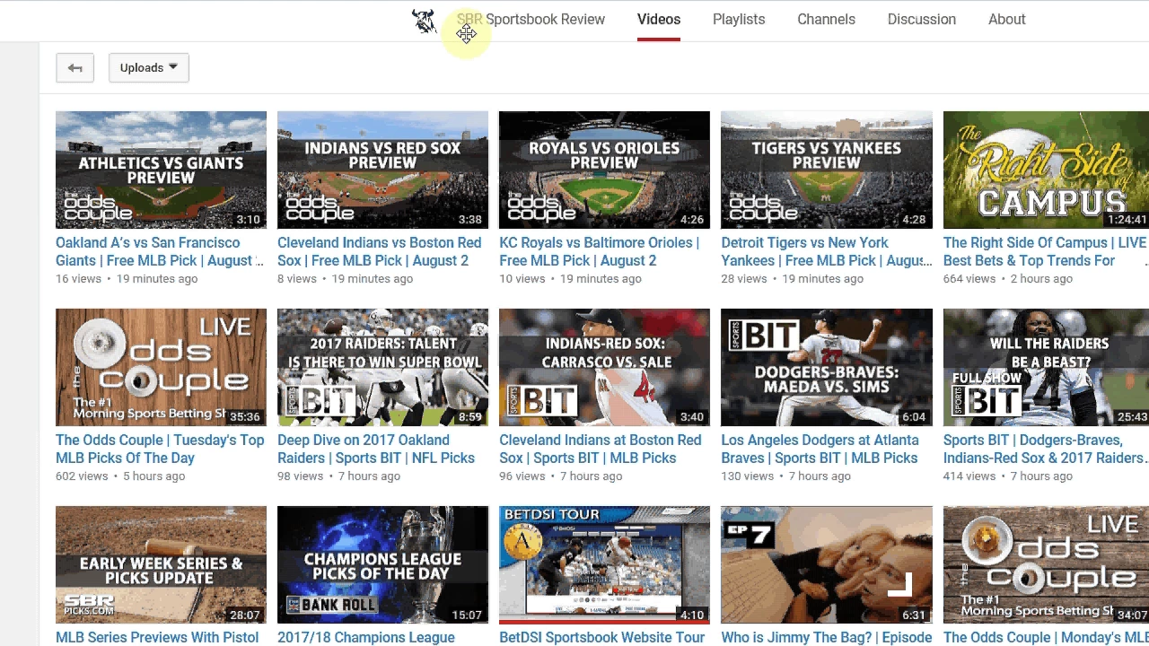The width and height of the screenshot is (1149, 646).
Task: Switch to the About tab
Action: [x=1006, y=20]
